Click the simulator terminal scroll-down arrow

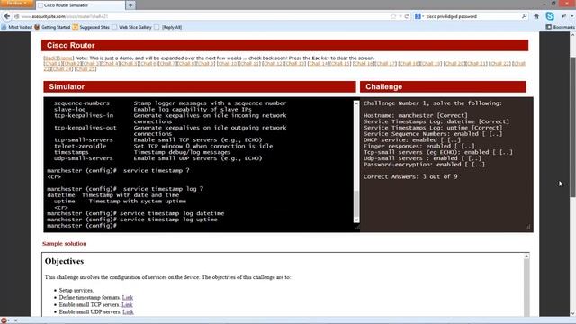356,220
